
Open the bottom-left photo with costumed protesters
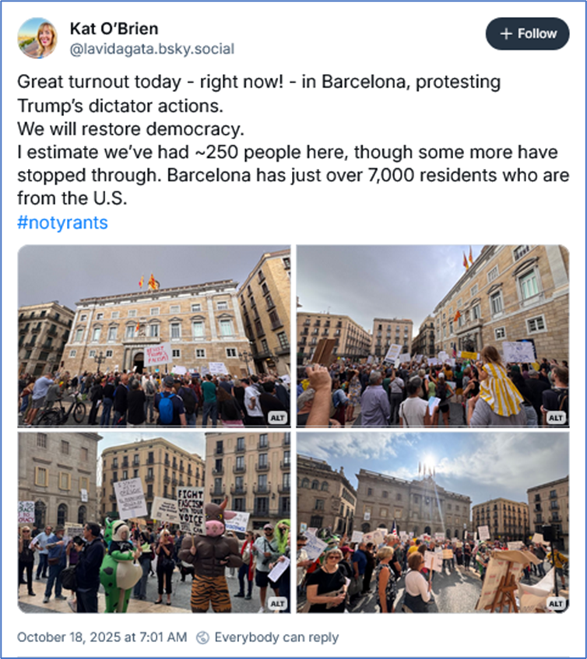(x=154, y=522)
